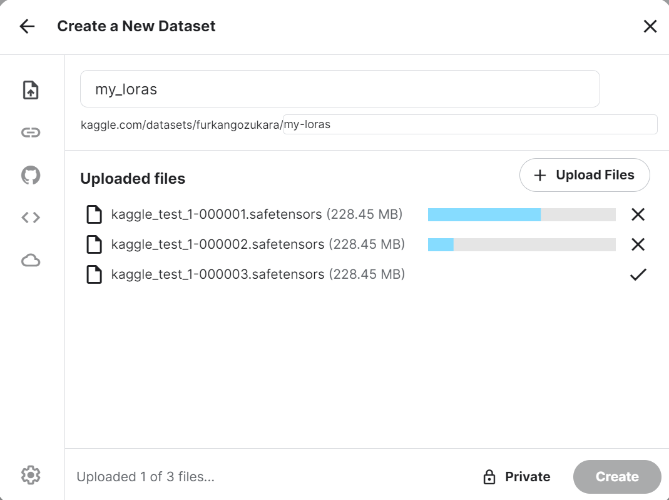Edit the my-loras URL slug field

coord(469,124)
